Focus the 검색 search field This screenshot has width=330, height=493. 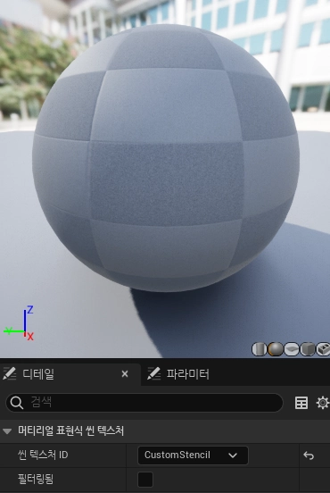tap(144, 403)
